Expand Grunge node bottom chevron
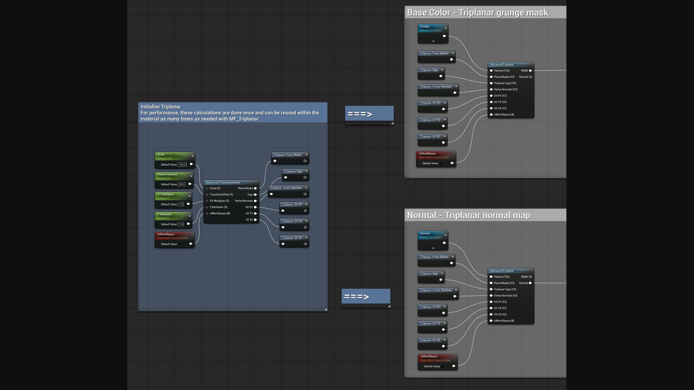This screenshot has height=390, width=694. 433,41
